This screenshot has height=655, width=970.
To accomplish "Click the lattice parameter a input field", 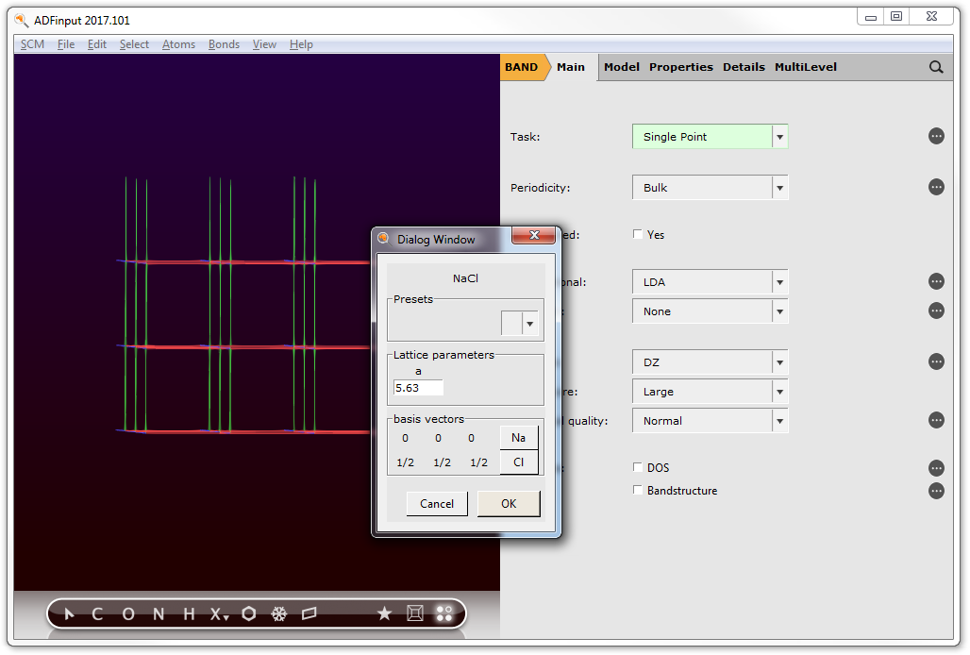I will point(418,387).
